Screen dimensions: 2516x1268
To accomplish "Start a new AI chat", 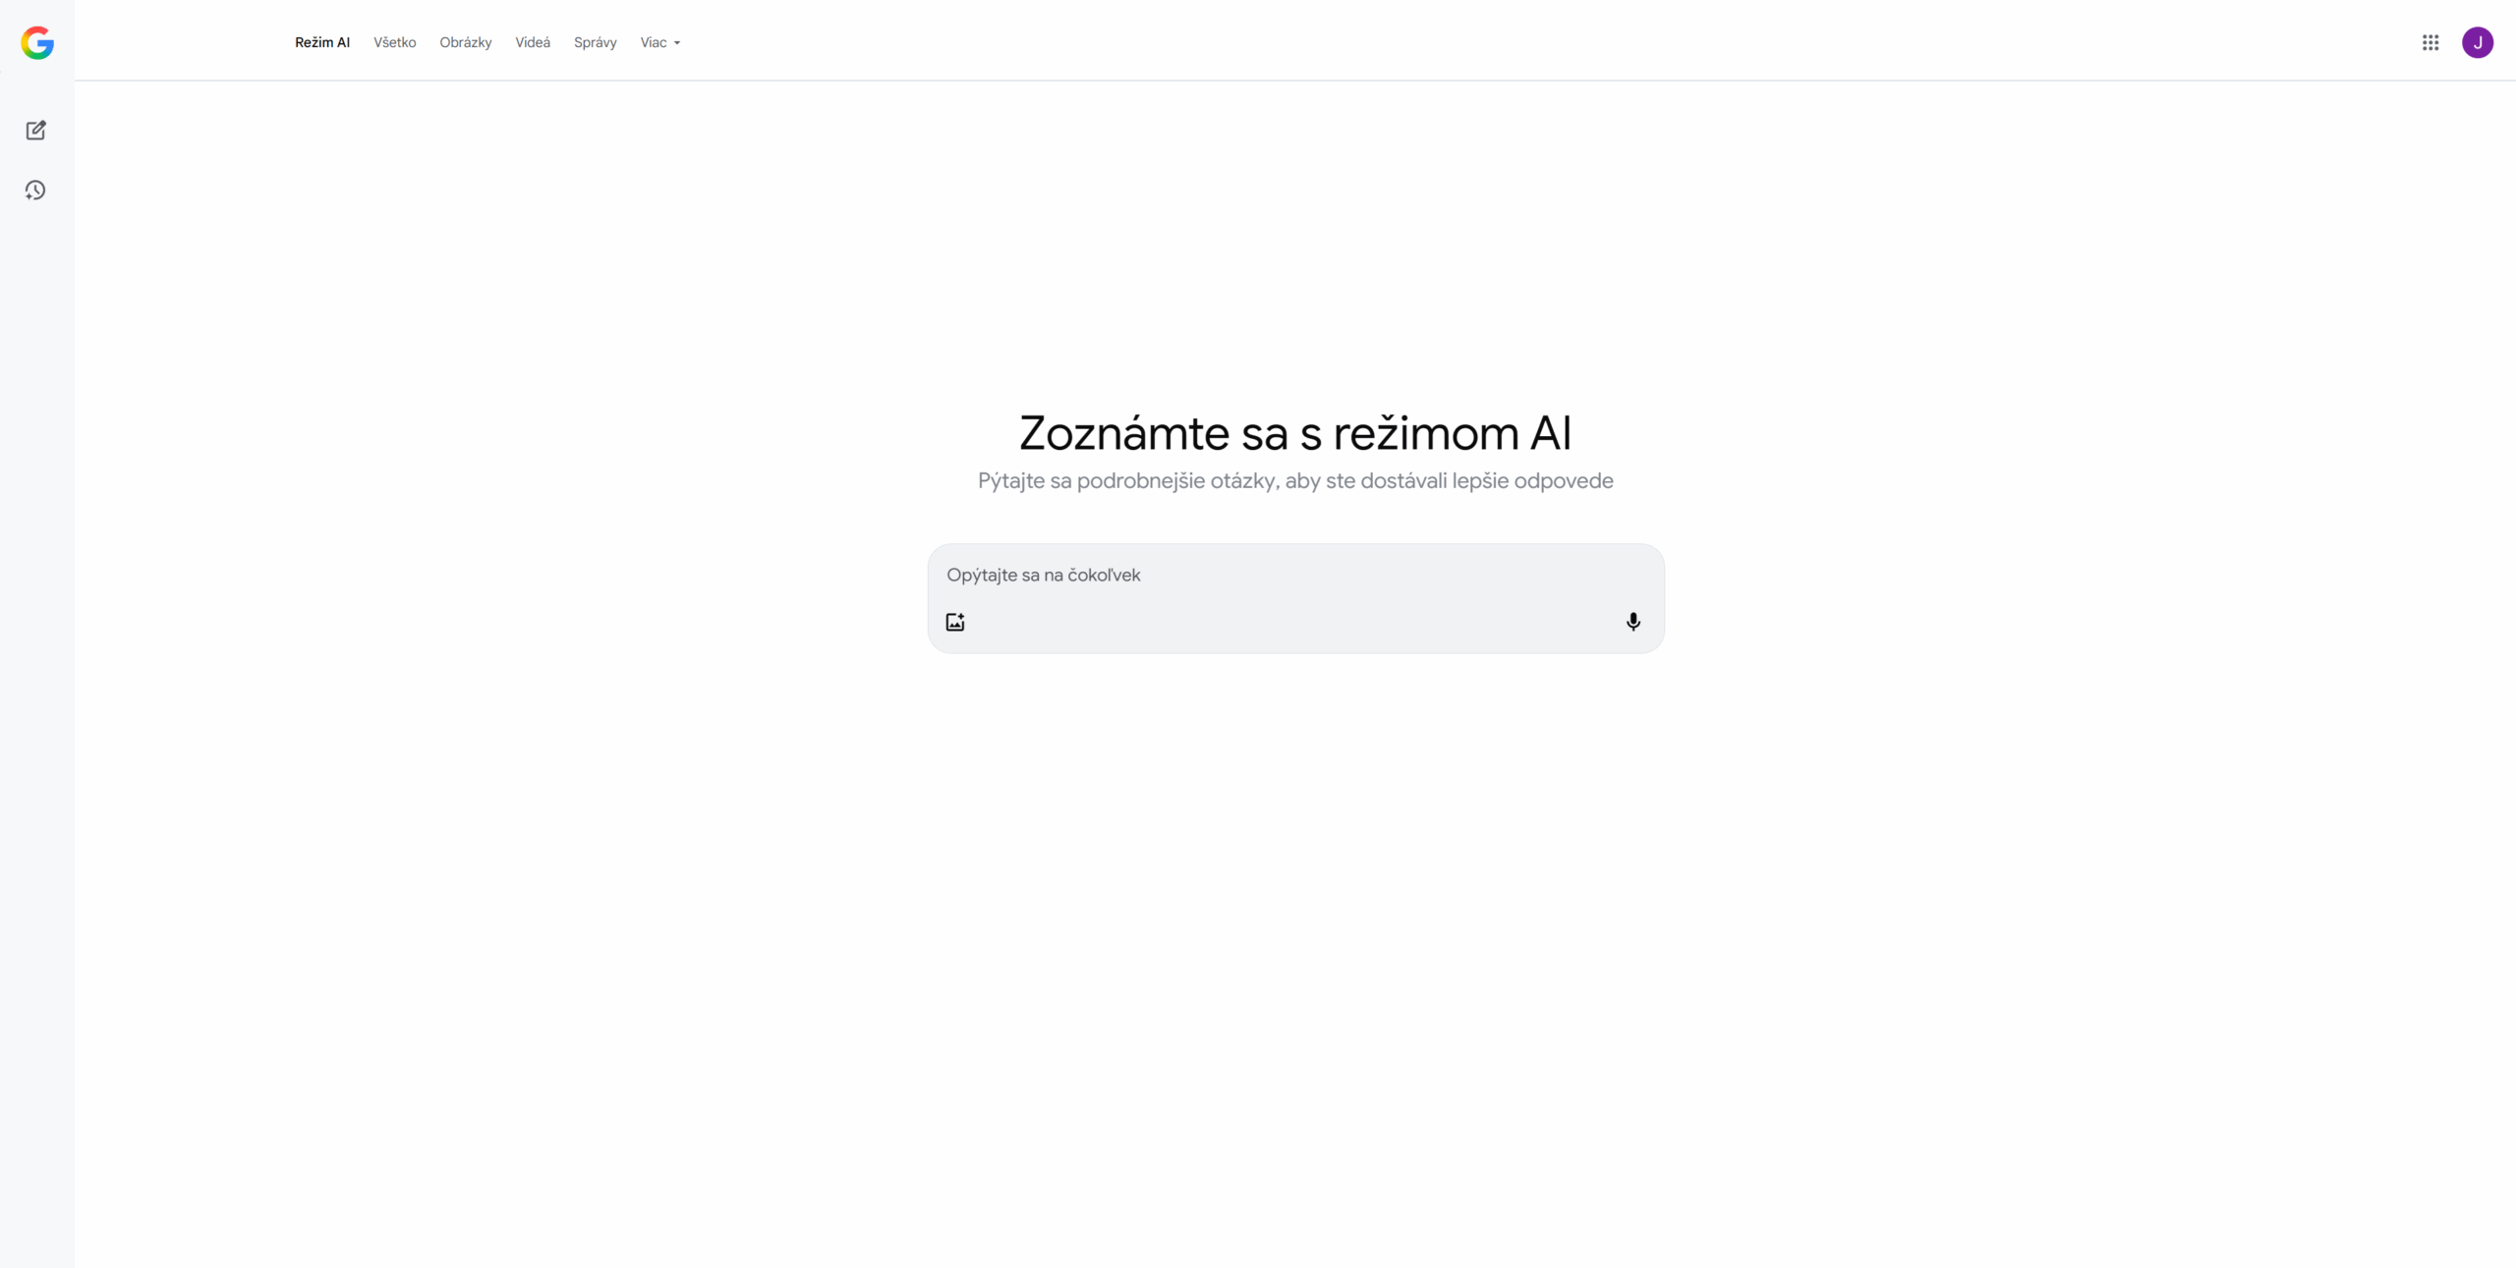I will coord(36,131).
